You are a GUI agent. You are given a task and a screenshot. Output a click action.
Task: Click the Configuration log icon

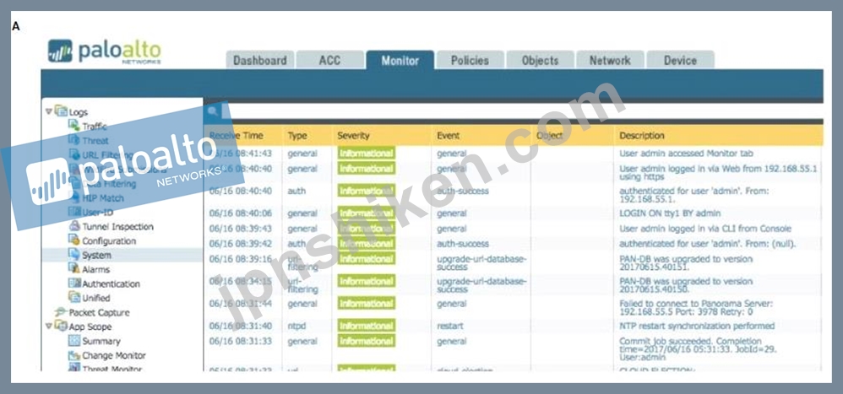pyautogui.click(x=74, y=240)
